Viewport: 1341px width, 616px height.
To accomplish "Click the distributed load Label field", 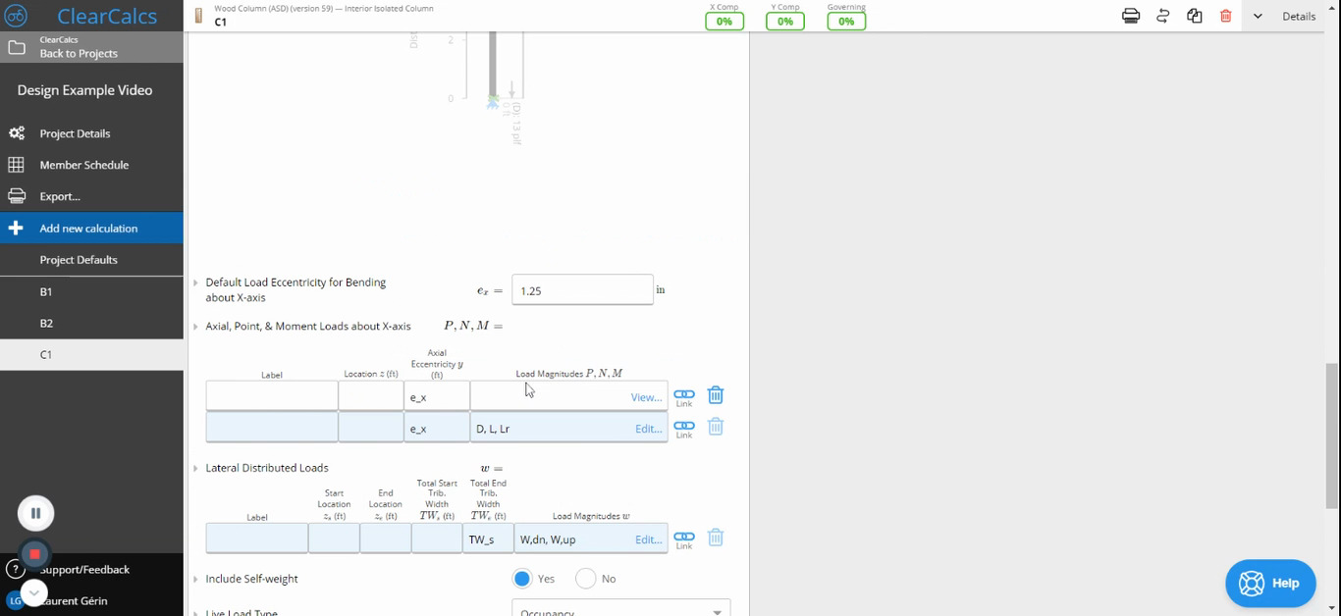I will pos(257,539).
